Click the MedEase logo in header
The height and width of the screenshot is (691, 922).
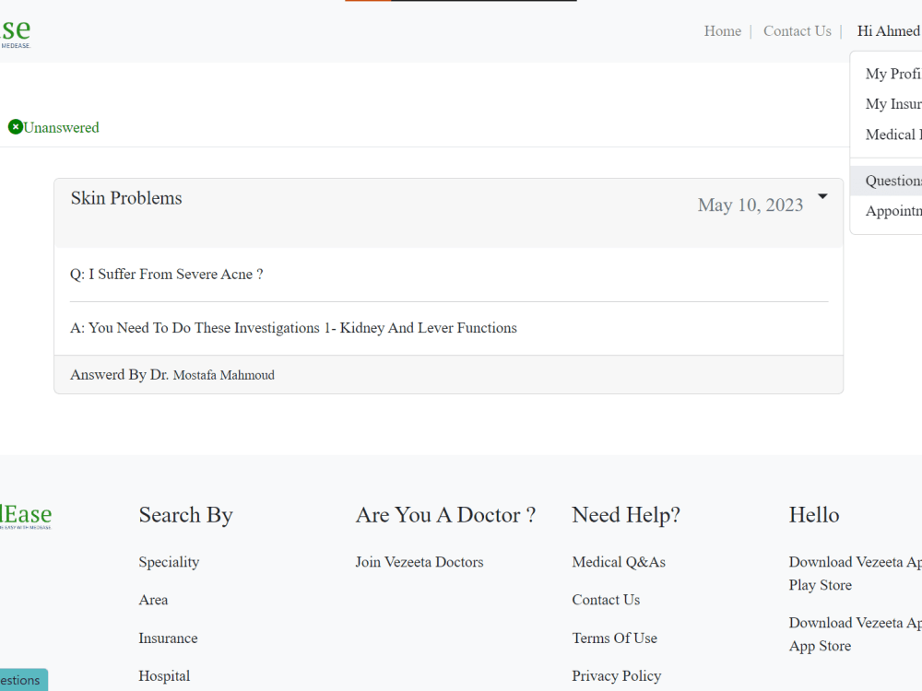tap(15, 33)
